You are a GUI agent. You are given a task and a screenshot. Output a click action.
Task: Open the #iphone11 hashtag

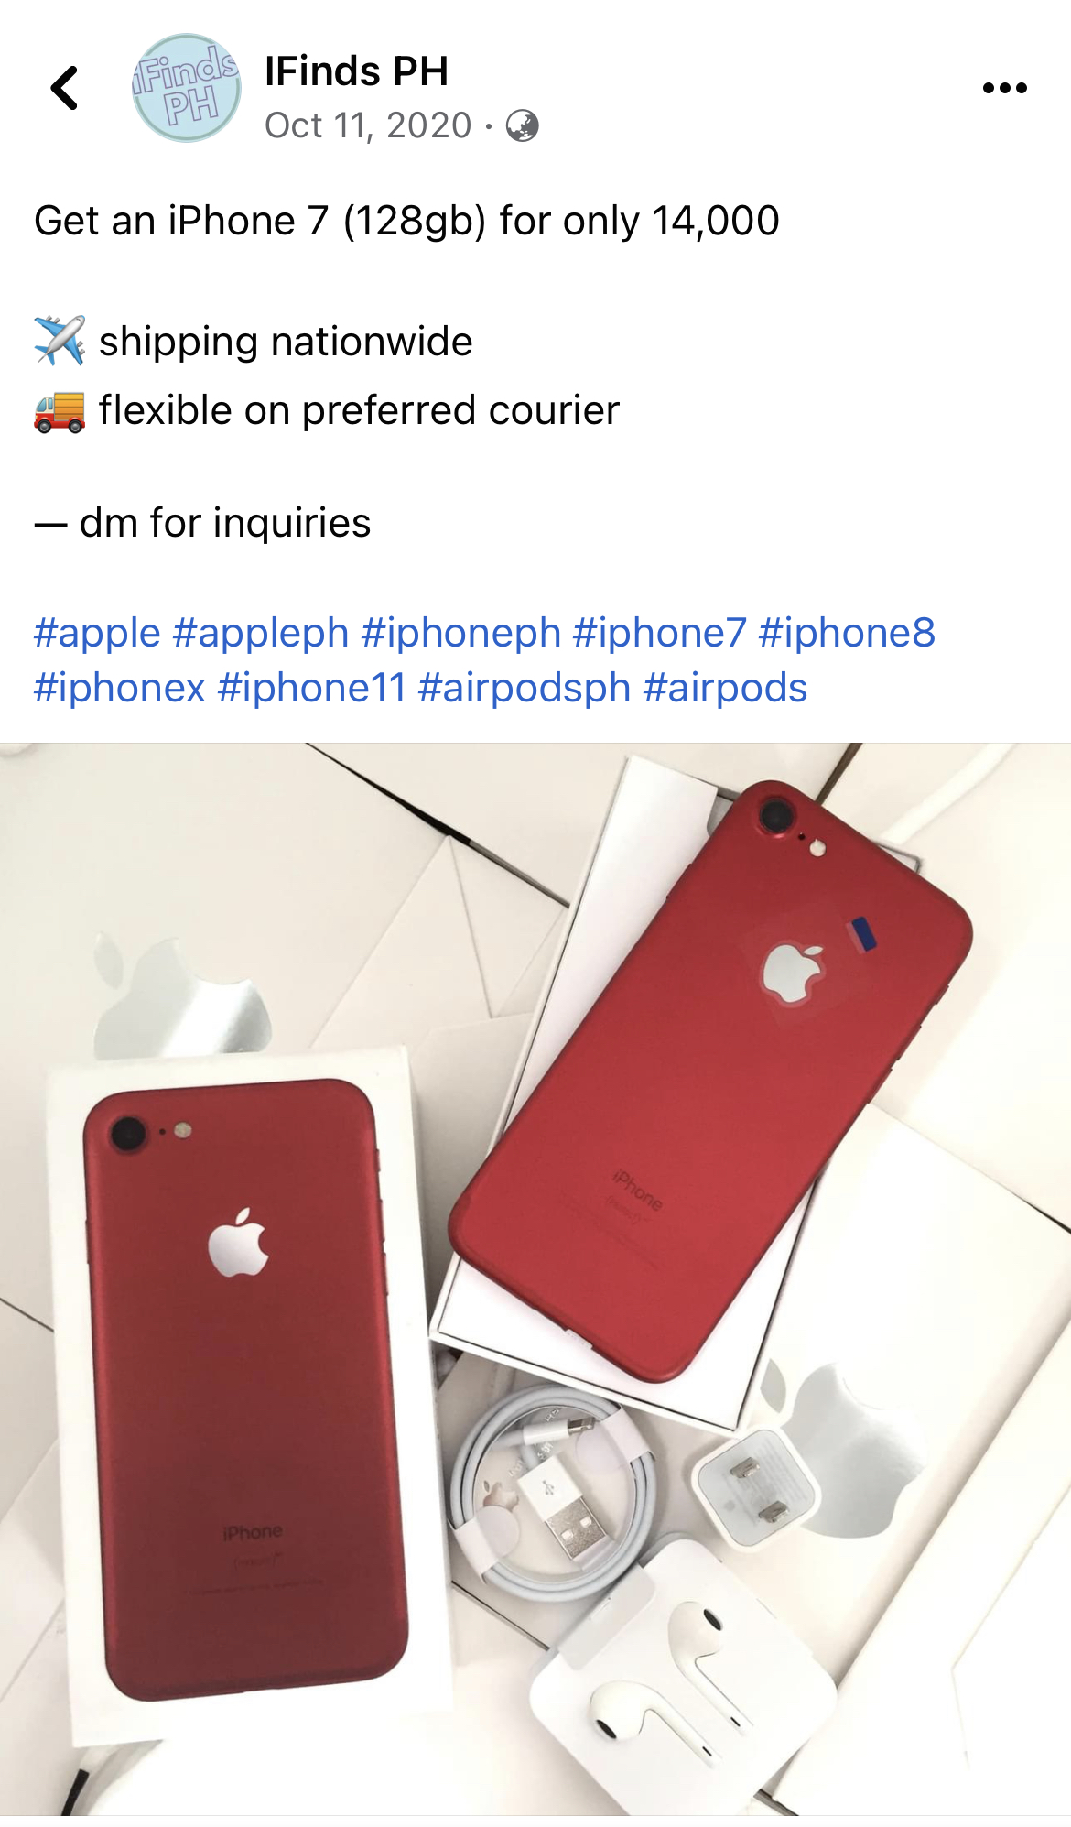pyautogui.click(x=312, y=688)
